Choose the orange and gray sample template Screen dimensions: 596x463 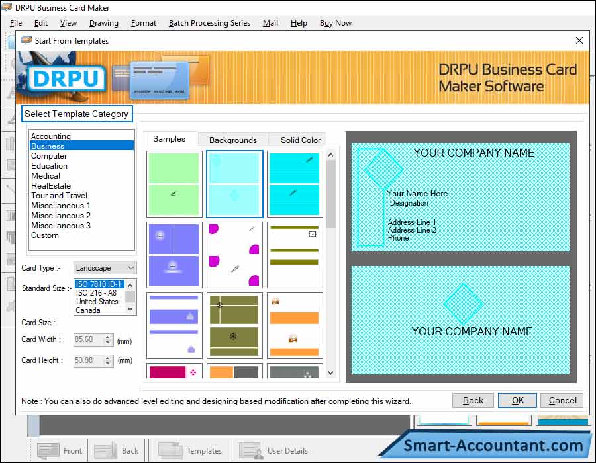234,371
